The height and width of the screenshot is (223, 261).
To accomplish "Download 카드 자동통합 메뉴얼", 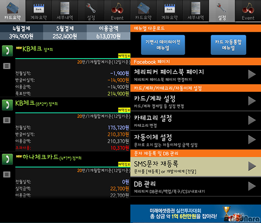I will click(228, 45).
